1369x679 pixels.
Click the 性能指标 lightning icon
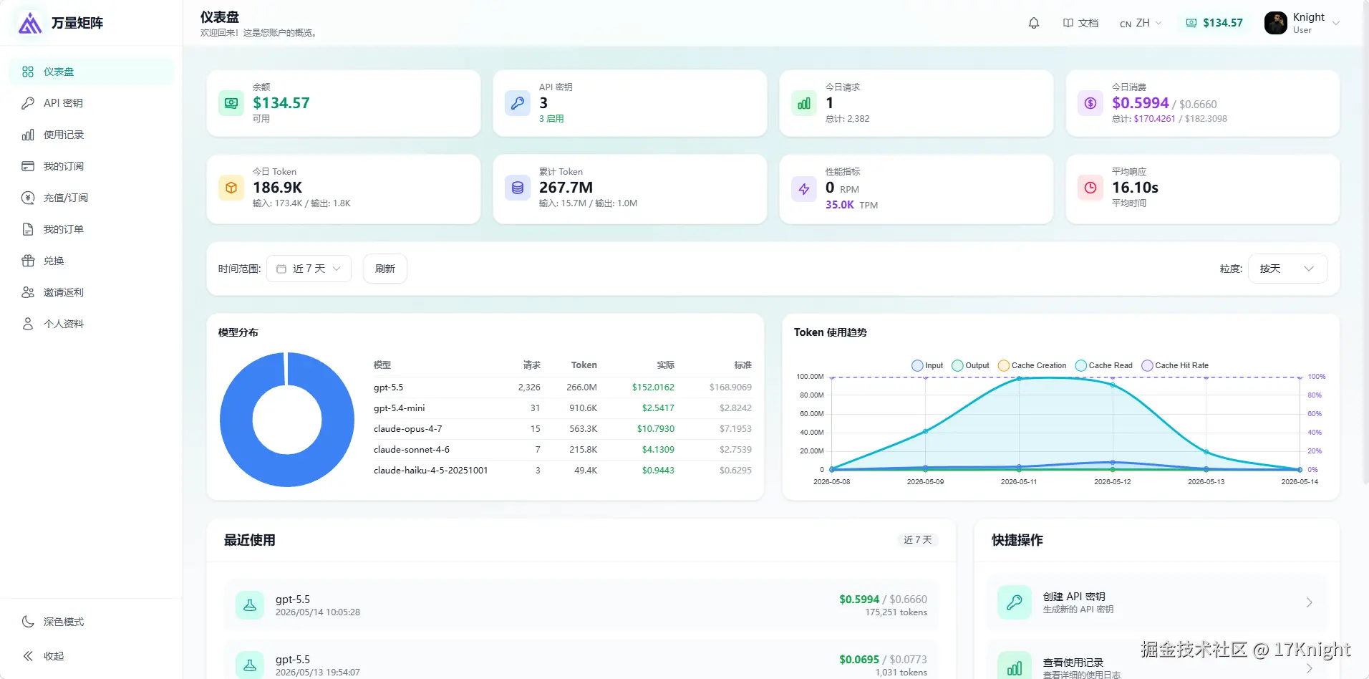coord(804,189)
